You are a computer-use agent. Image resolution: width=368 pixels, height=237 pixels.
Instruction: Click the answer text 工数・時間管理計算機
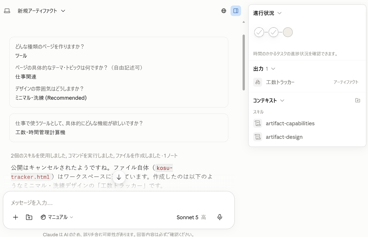(40, 132)
